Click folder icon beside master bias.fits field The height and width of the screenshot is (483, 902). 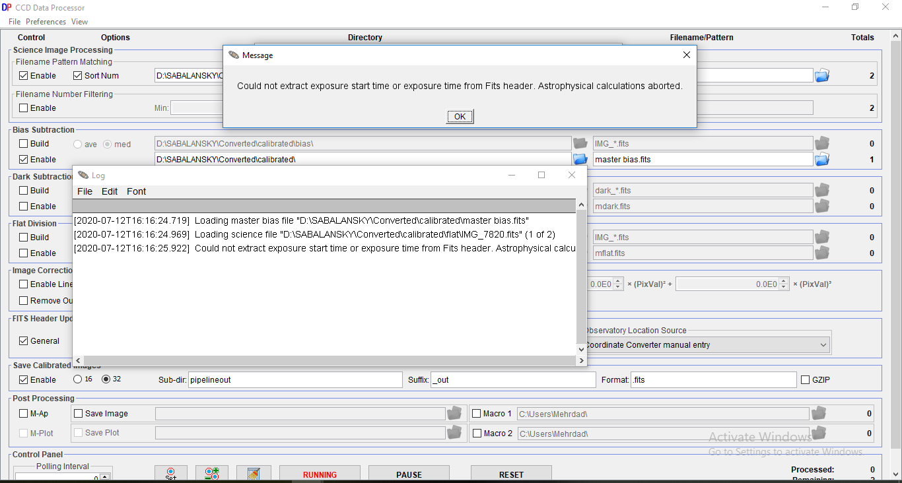(821, 159)
